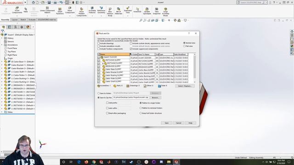Enable the Add prefix checkbox
Image resolution: width=294 pixels, height=165 pixels.
[x=107, y=103]
